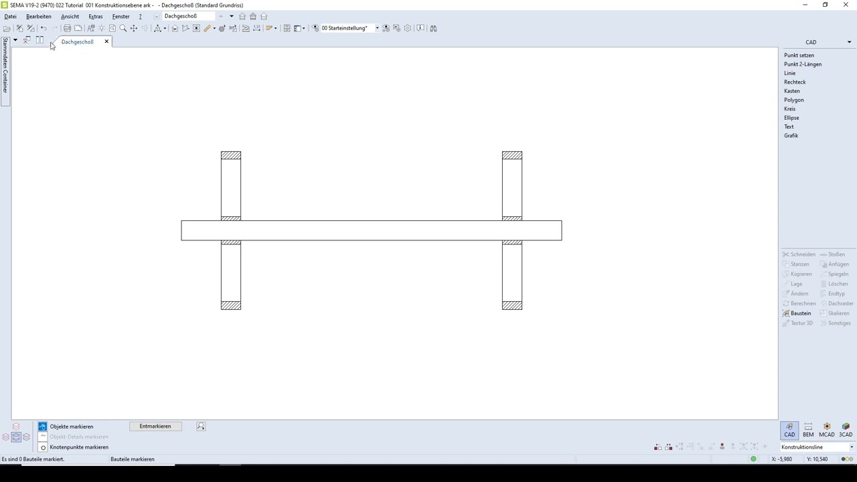The image size is (857, 482).
Task: Click the search selection magnifier icon
Action: pyautogui.click(x=200, y=426)
